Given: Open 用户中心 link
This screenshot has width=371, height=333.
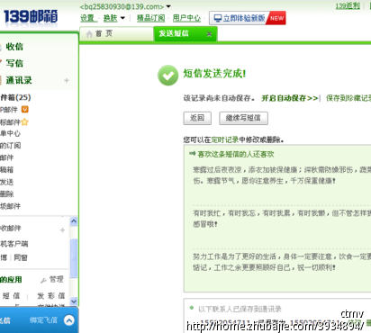Looking at the screenshot, I should click(x=186, y=18).
